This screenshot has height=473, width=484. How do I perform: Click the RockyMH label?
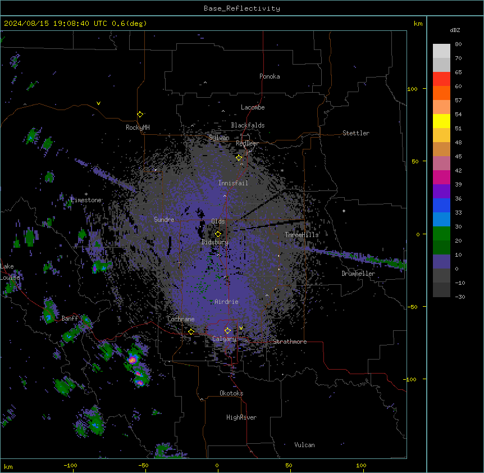(x=138, y=128)
